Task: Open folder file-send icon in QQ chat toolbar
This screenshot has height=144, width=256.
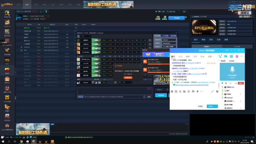Action: 184,92
